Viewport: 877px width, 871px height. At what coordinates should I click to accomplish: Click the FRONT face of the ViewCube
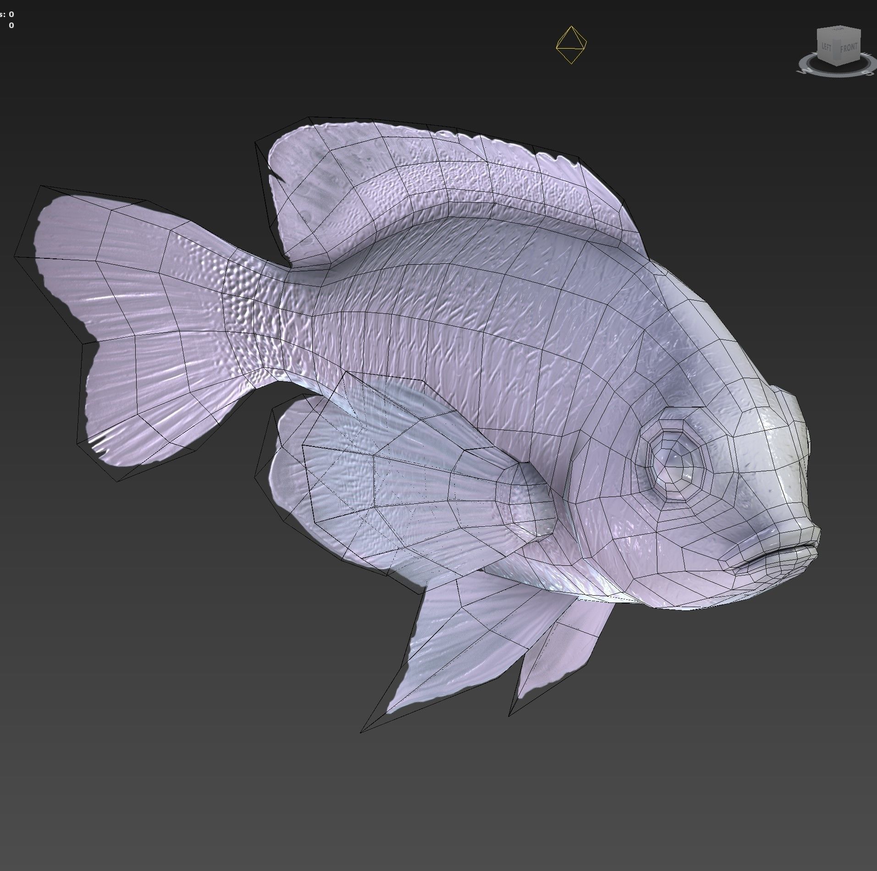tap(849, 48)
